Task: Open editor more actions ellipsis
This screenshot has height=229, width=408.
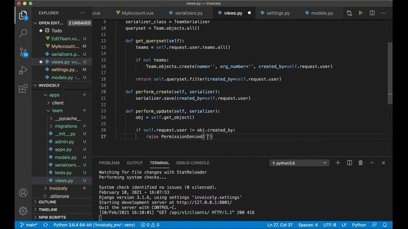Action: coord(384,13)
